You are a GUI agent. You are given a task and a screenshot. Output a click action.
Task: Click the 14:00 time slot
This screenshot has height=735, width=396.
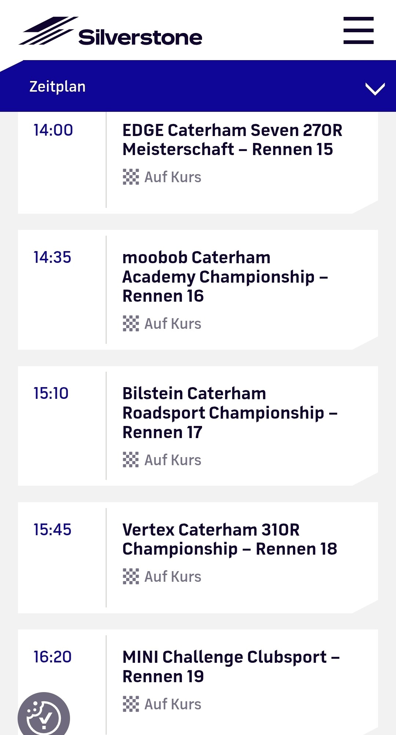(53, 130)
